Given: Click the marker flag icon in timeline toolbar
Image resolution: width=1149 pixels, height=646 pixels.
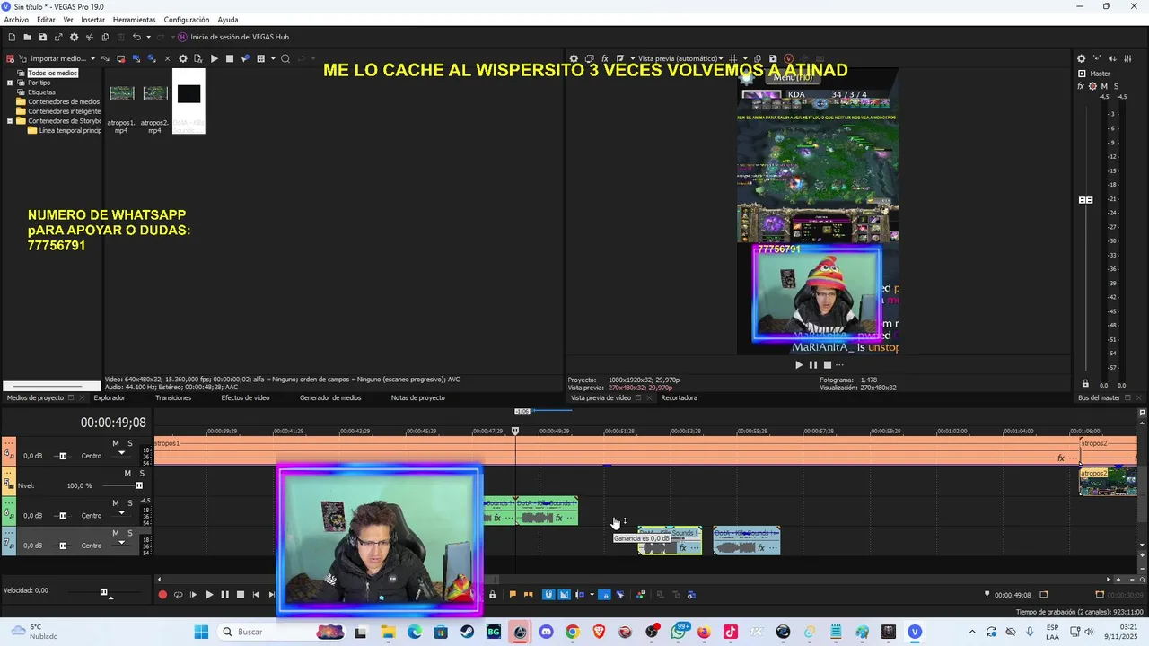Looking at the screenshot, I should [513, 594].
